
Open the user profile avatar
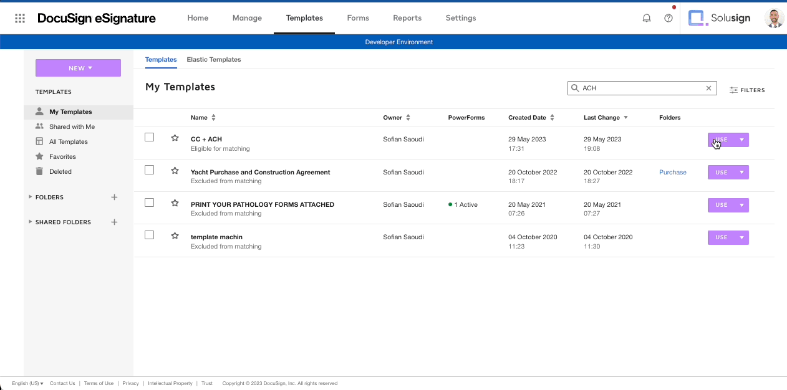(774, 18)
